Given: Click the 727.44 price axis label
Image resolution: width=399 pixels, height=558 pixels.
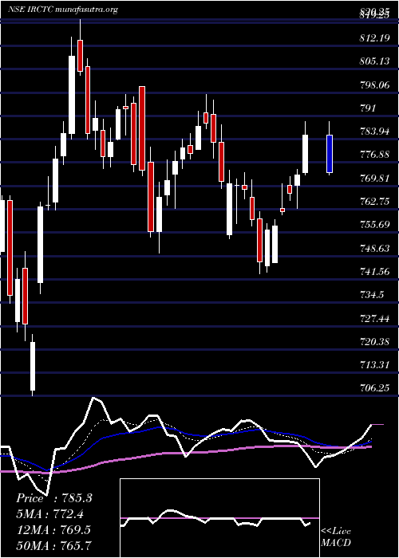Looking at the screenshot, I should tap(375, 319).
